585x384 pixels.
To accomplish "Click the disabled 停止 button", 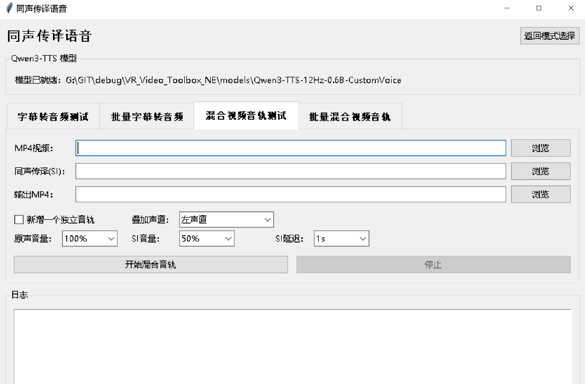I will point(434,265).
